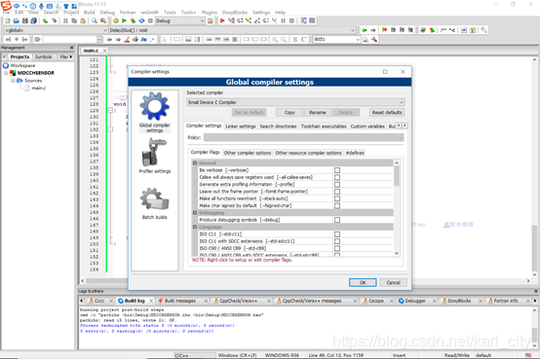Check ISO C90 / ANSI C89 checkbox

click(x=337, y=248)
